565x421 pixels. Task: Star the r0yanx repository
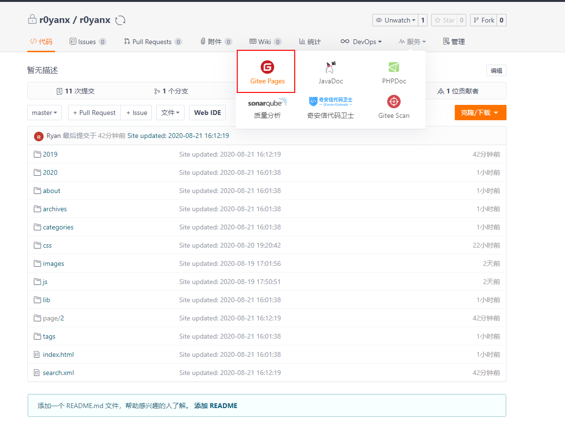[x=444, y=20]
